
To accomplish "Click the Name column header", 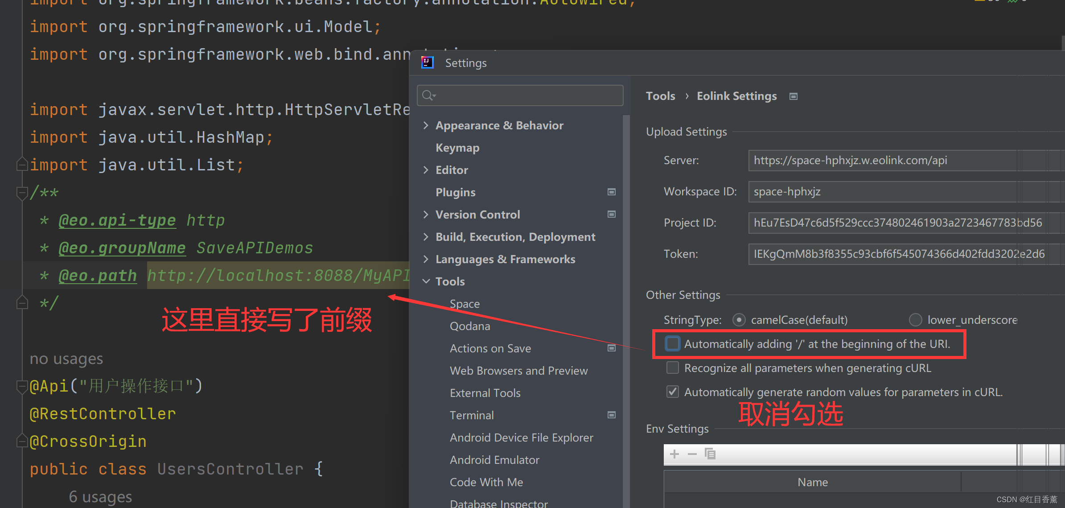I will pos(812,482).
